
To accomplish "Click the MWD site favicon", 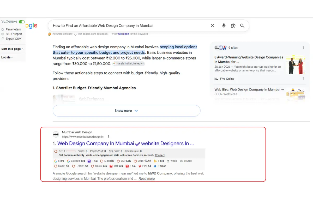I will coord(56,134).
